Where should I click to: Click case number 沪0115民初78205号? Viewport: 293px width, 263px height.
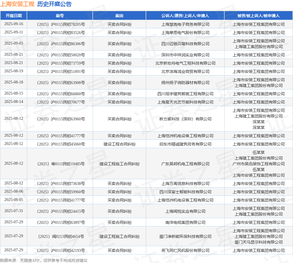(x=61, y=24)
